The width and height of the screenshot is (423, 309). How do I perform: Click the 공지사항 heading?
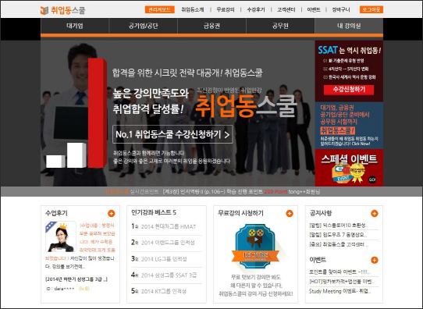point(321,213)
